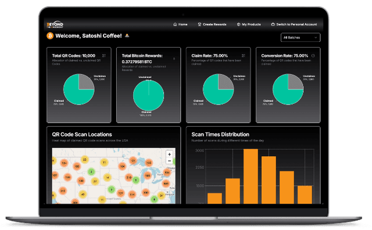Click the 310 cluster marker on the map

tap(129, 177)
